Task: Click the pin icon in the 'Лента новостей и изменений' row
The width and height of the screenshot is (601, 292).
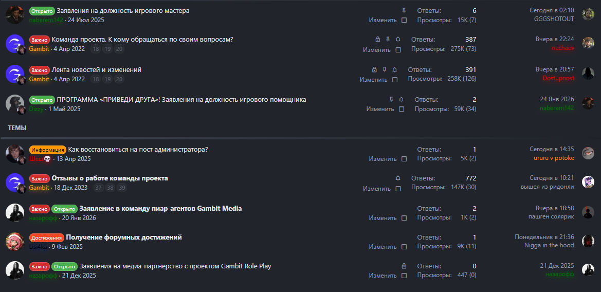Action: 385,69
